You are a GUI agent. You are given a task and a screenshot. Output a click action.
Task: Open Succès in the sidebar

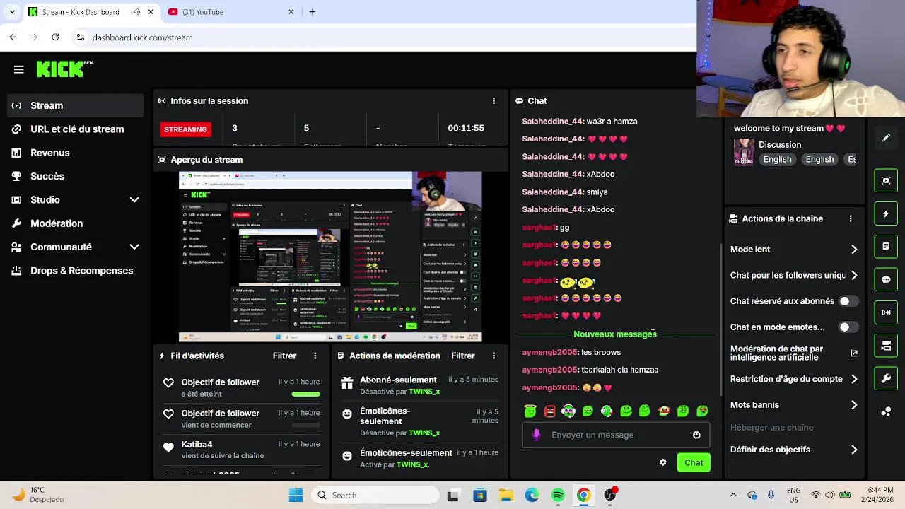75,176
